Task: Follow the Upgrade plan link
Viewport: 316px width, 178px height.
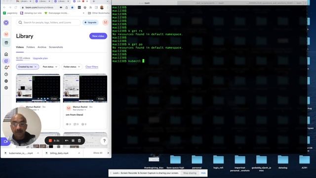Action: pos(40,58)
